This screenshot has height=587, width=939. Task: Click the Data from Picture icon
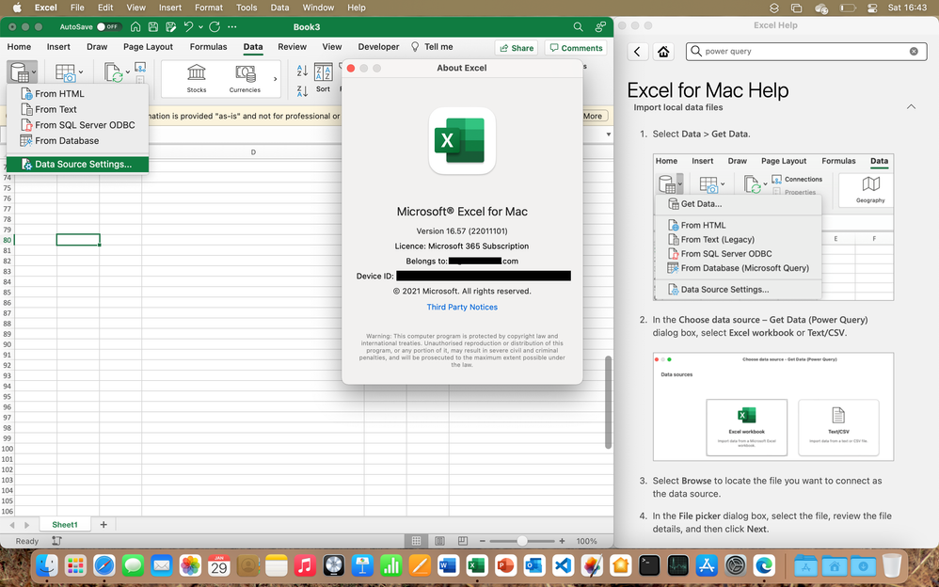66,73
